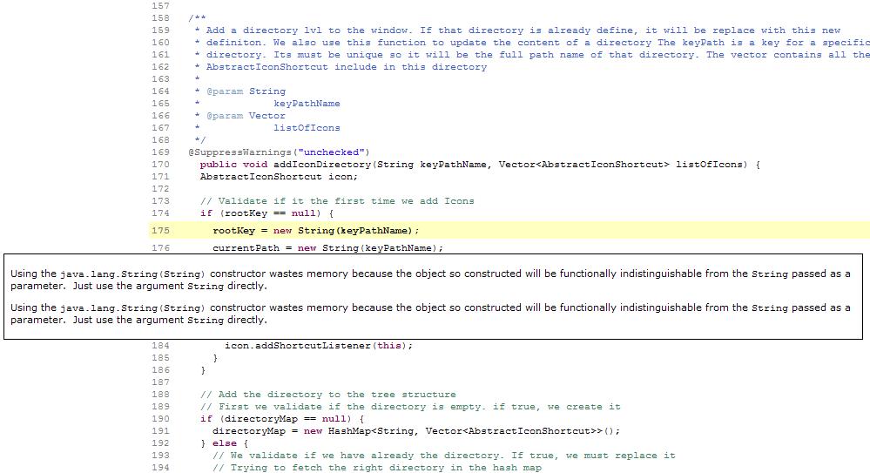The width and height of the screenshot is (870, 473).
Task: Click the listOfIcons Javadoc parameter on line 167
Action: (x=307, y=128)
